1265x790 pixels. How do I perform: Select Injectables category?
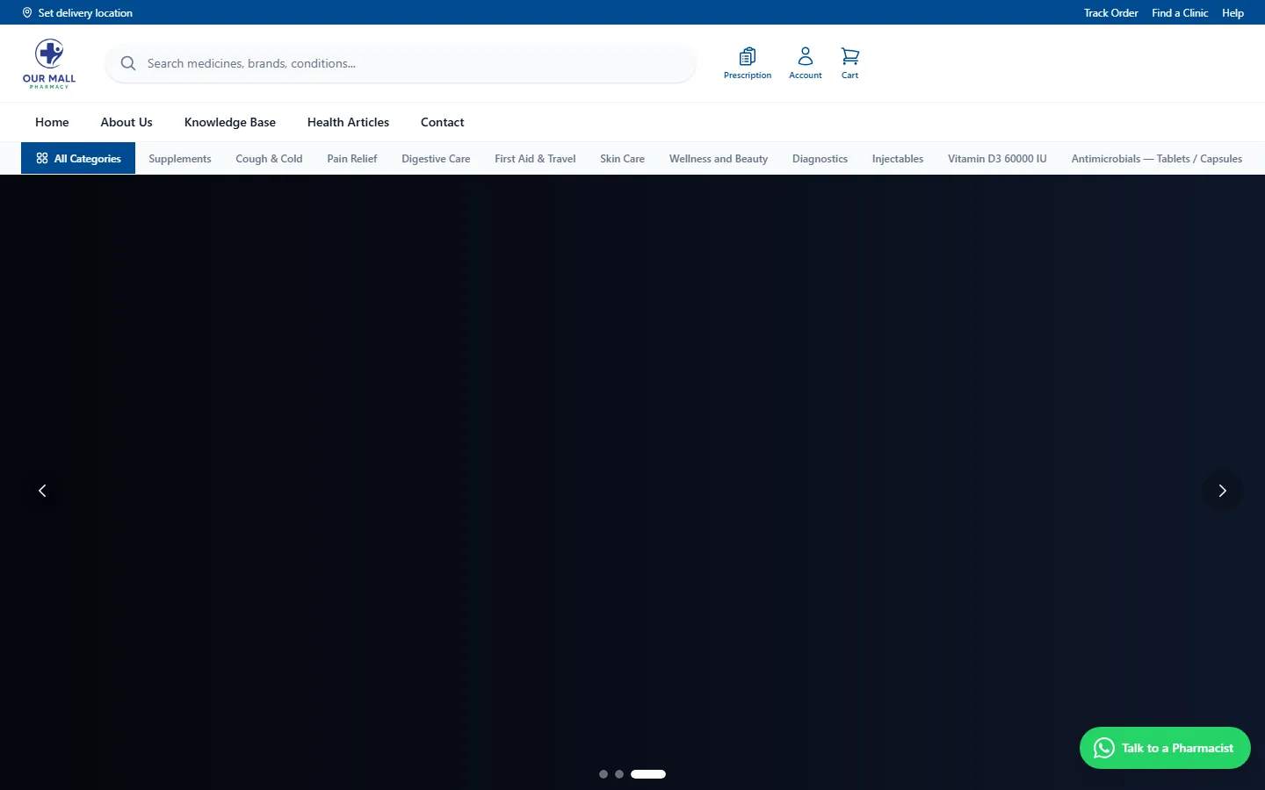coord(898,159)
